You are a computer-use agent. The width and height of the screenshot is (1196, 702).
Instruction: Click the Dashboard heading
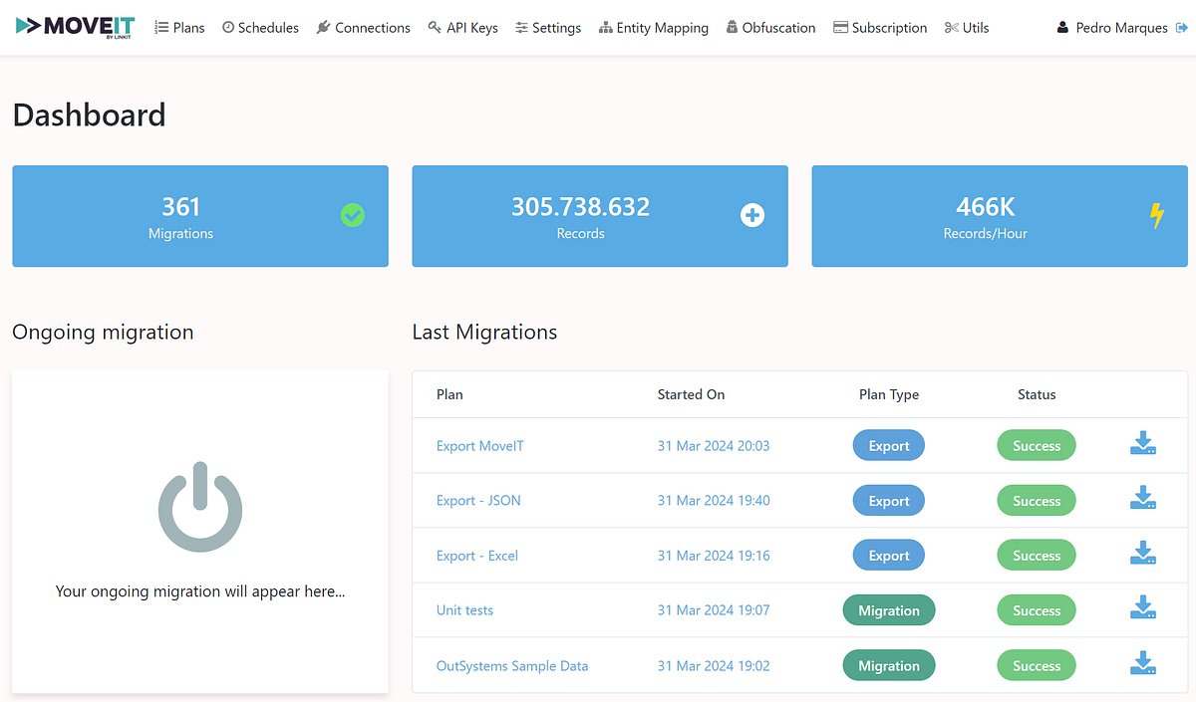point(89,116)
